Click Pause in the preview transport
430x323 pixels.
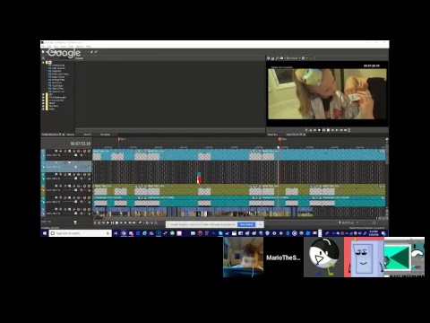click(323, 130)
